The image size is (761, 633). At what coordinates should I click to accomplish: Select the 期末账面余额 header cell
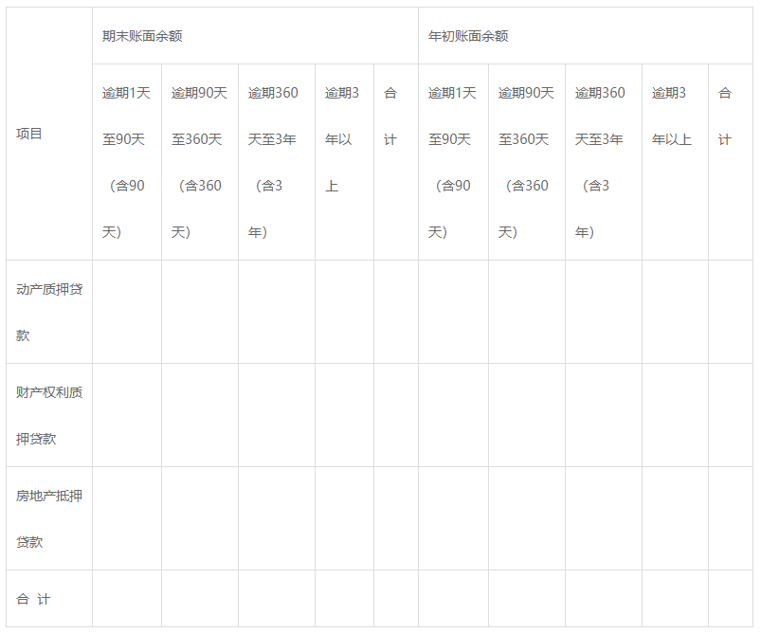pyautogui.click(x=142, y=36)
